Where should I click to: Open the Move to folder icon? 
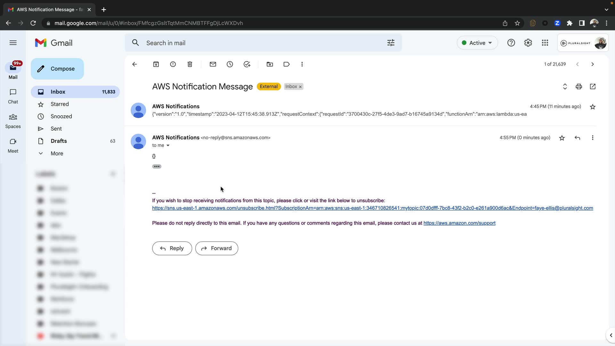tap(270, 64)
